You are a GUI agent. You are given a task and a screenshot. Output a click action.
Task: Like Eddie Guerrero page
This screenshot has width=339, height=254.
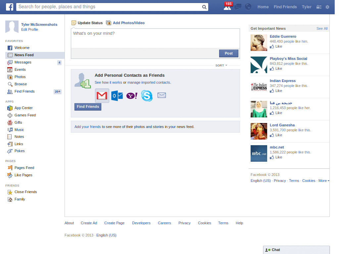[x=276, y=46]
